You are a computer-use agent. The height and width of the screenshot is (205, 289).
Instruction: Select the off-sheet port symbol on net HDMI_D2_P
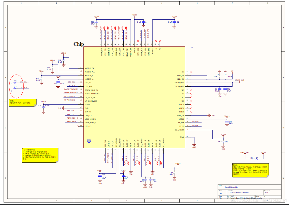[101, 28]
